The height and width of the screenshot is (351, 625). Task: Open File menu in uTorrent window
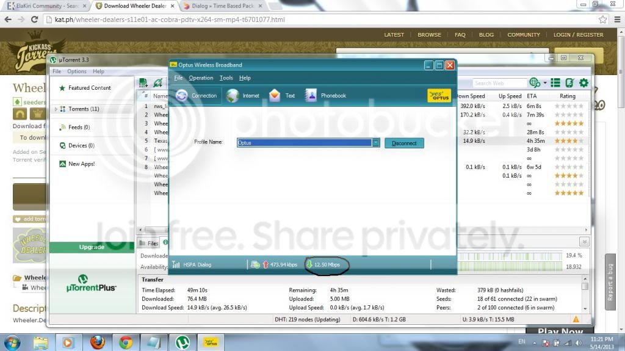[x=57, y=71]
